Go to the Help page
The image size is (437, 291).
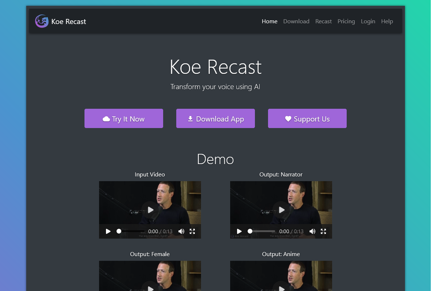[x=387, y=21]
